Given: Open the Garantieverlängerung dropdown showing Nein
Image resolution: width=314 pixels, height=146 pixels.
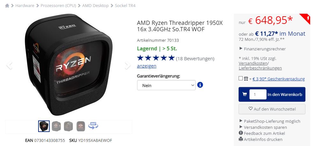Looking at the screenshot, I should (166, 85).
